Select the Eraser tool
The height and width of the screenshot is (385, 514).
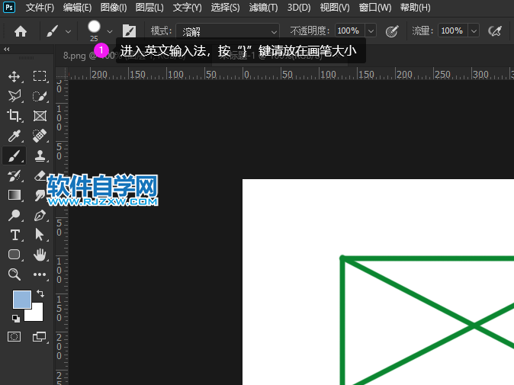(40, 176)
